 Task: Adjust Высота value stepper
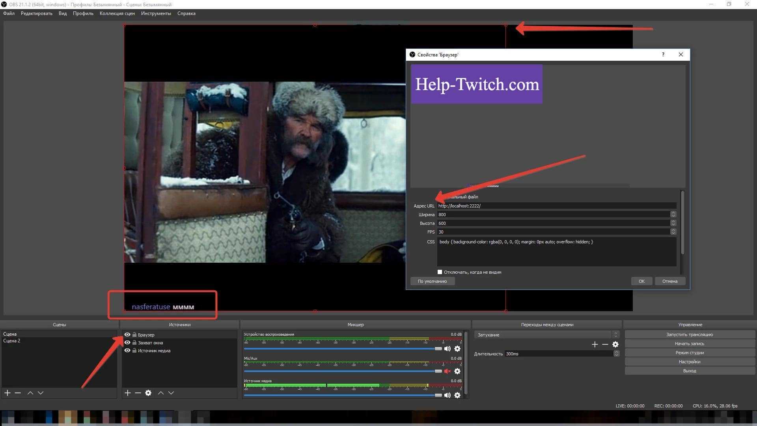coord(673,223)
